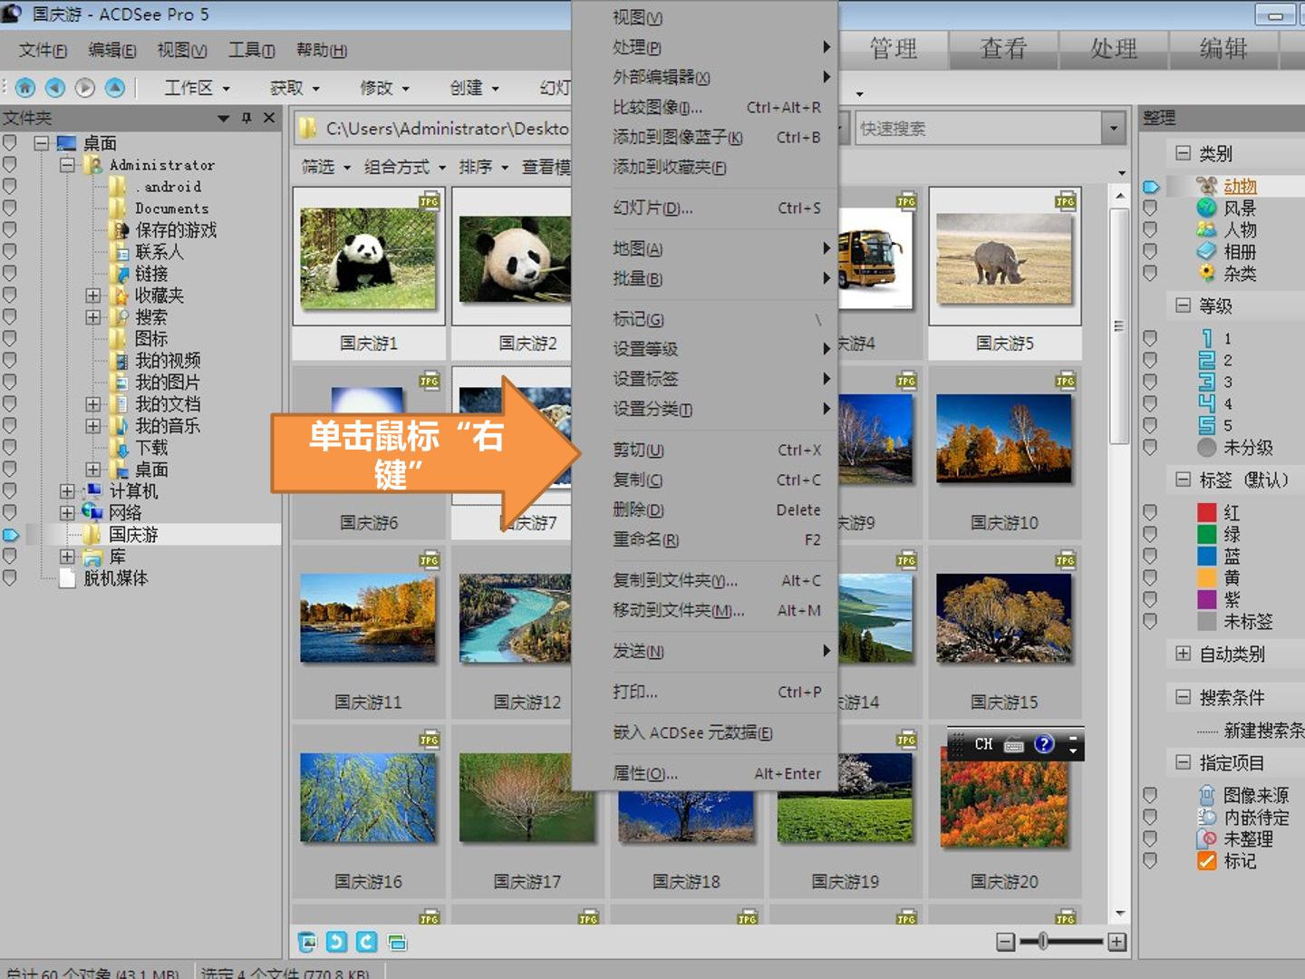
Task: Click the rating 1 icon
Action: (x=1206, y=338)
